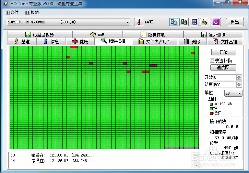
Task: Increase the 开始 value with up arrow
Action: coord(239,76)
